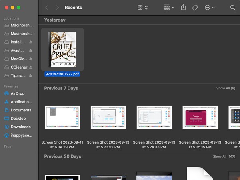This screenshot has height=180, width=240.
Task: Close the Finder window
Action: [x=6, y=8]
